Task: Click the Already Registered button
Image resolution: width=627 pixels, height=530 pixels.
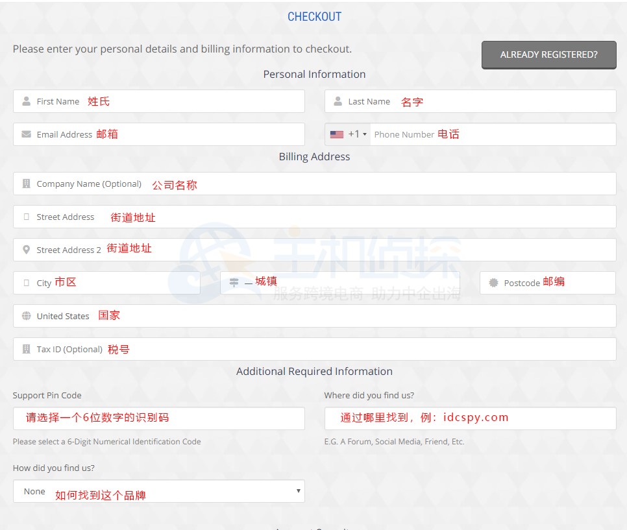Action: pos(548,55)
